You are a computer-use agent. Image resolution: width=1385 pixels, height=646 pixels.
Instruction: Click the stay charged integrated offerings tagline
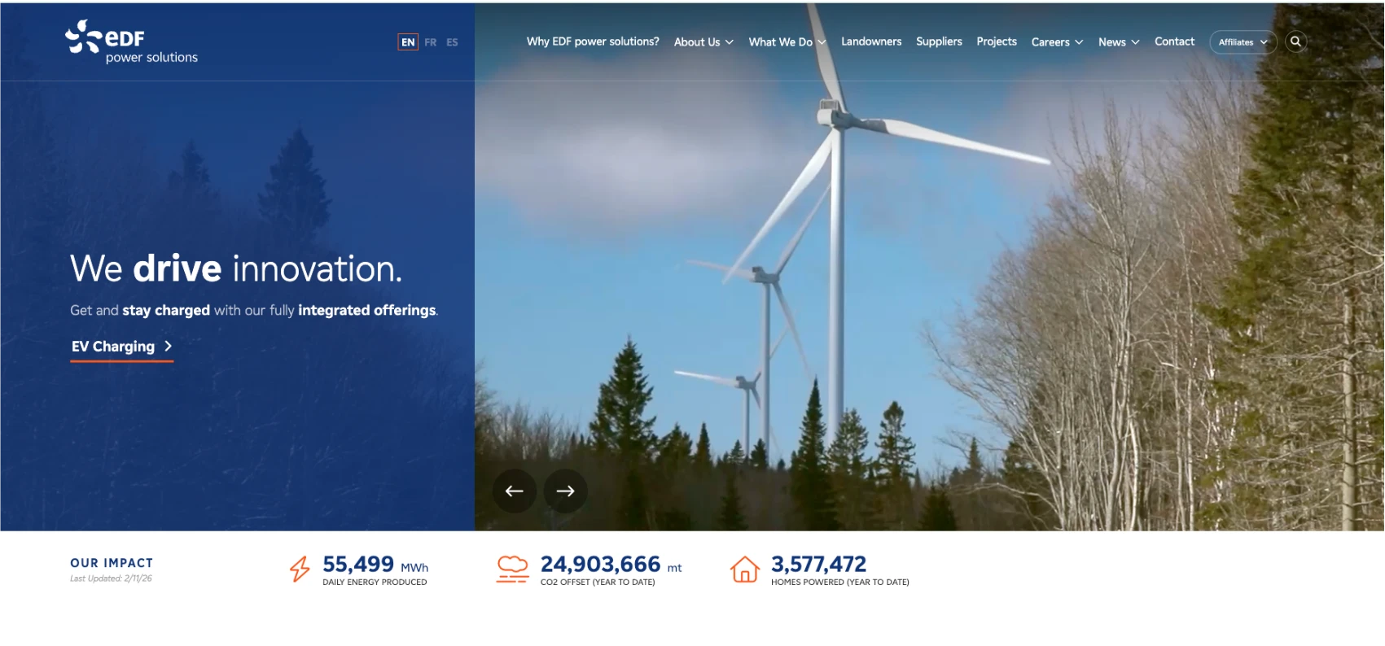254,311
